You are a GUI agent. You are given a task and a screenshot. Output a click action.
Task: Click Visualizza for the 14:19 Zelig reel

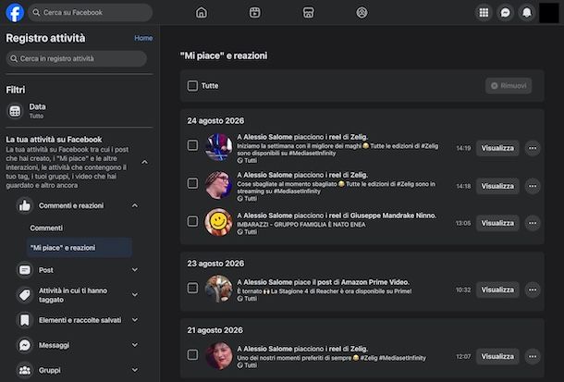coord(497,148)
